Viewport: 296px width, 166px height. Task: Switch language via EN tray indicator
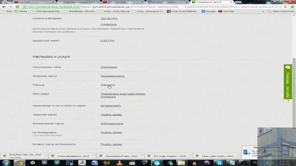tap(255, 162)
